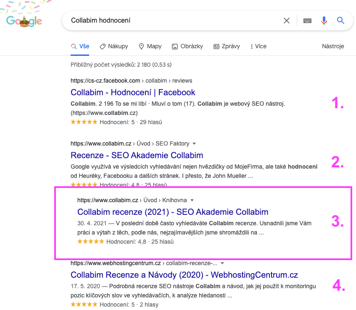Viewport: 356px width, 310px height.
Task: Open the Google logo homepage link
Action: coord(24,21)
